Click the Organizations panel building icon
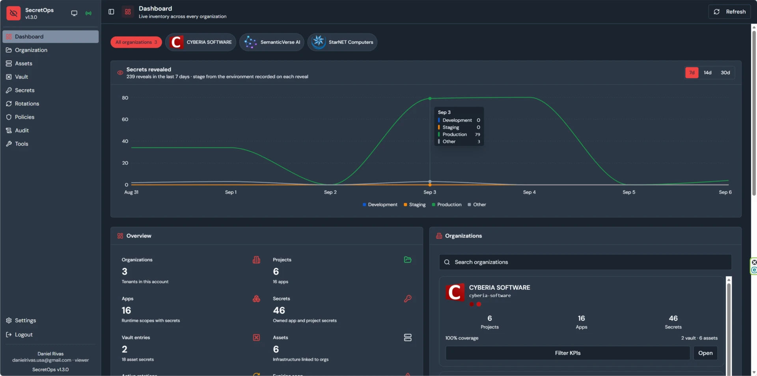This screenshot has width=757, height=376. coord(439,236)
